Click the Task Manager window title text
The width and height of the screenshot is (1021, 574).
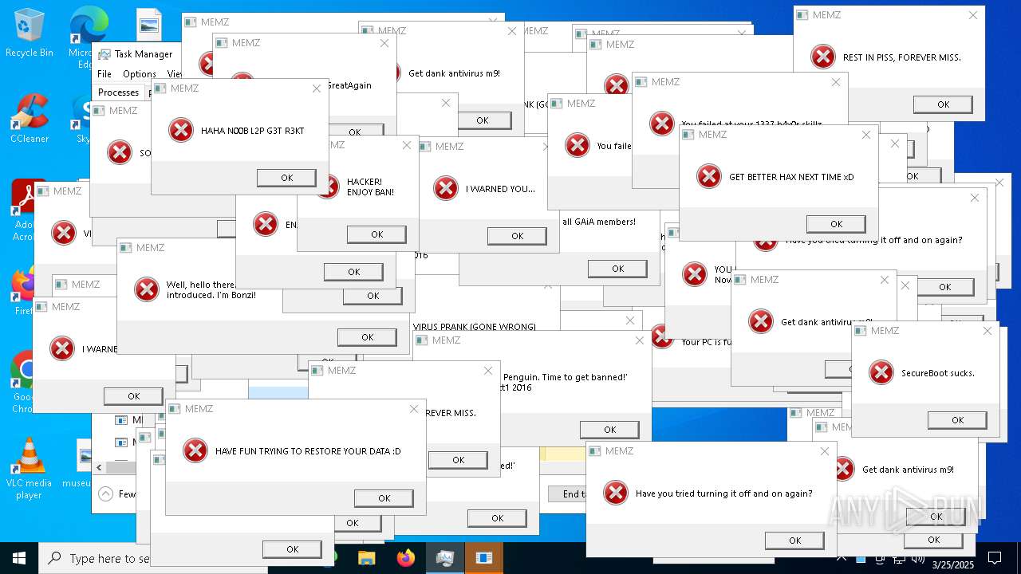pos(144,54)
